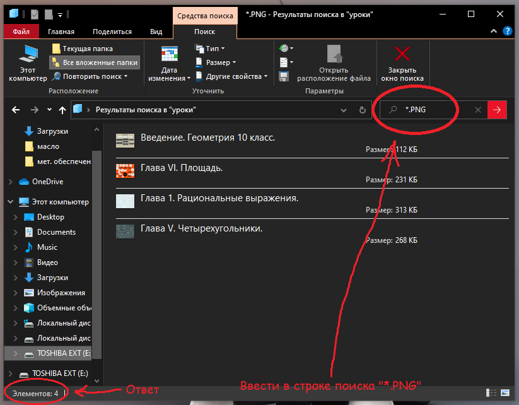Image resolution: width=519 pixels, height=405 pixels.
Task: Select the Search ribbon tab
Action: click(x=204, y=32)
